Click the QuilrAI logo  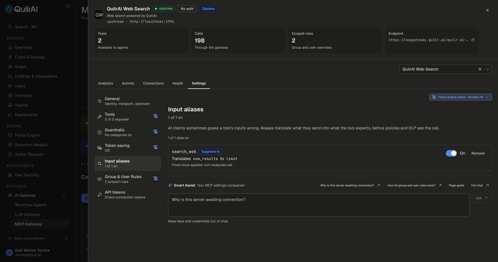(21, 9)
